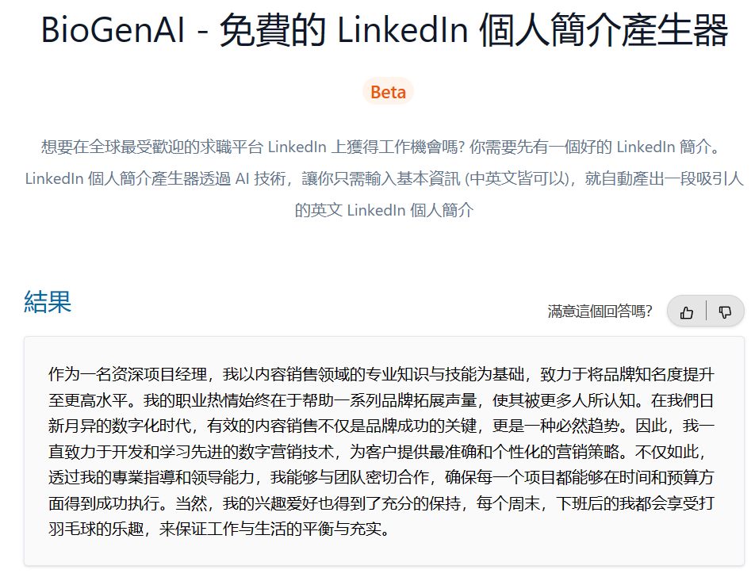Viewport: 755px width, 581px height.
Task: Click the BioGenAI page title heading
Action: pos(384,30)
